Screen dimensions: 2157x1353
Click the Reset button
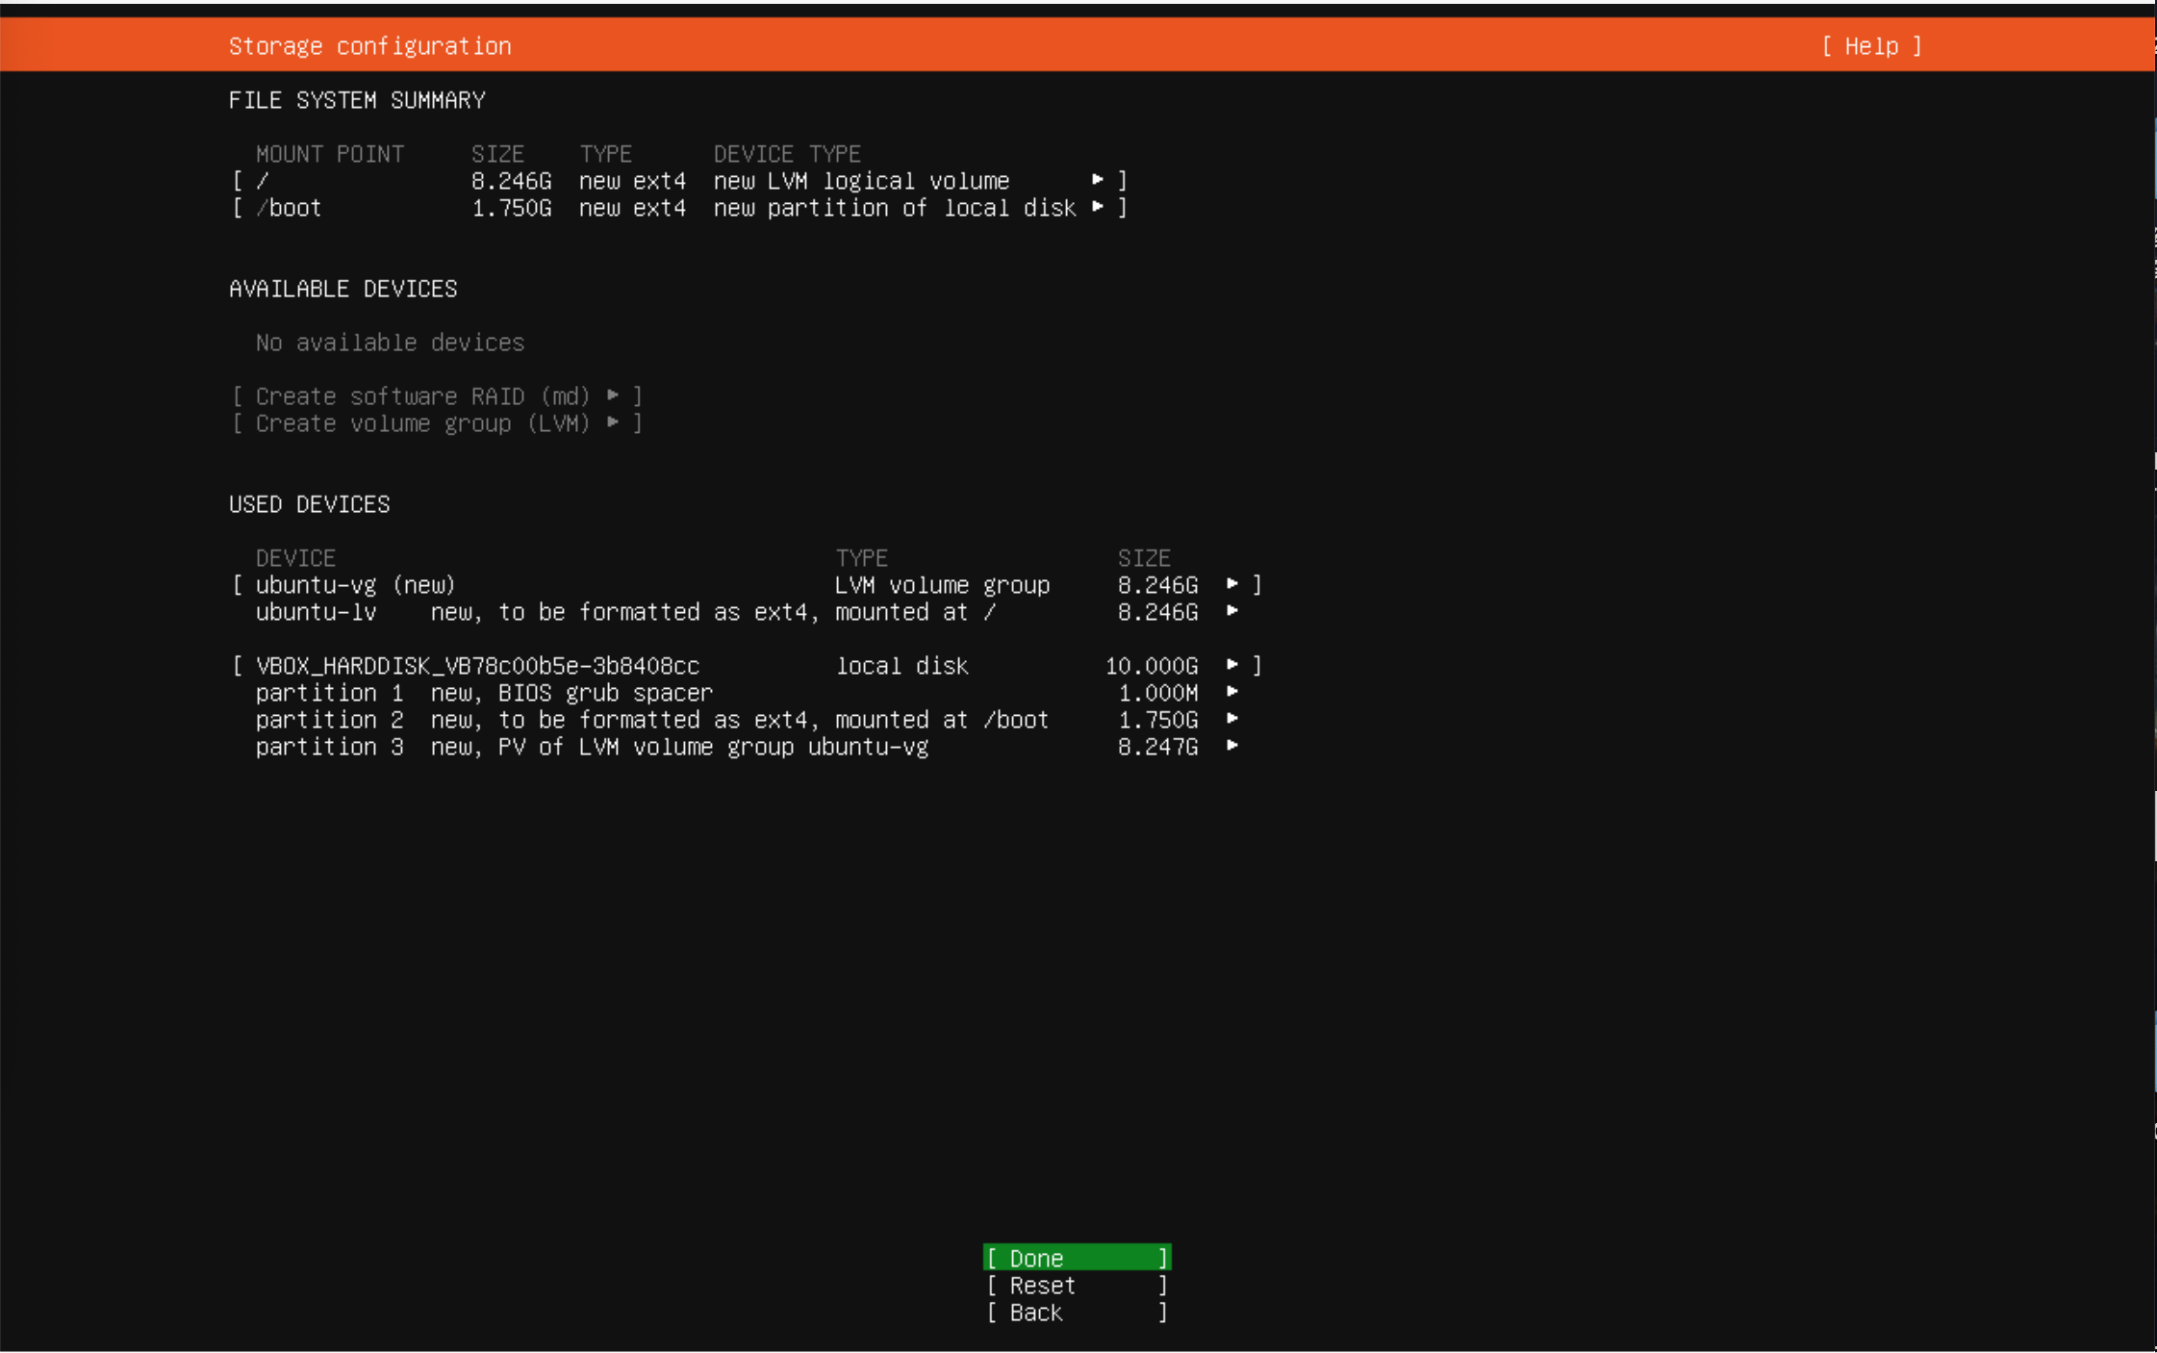pos(1076,1285)
